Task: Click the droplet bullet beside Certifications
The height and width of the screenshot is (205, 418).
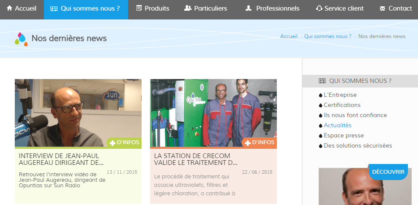Action: [x=320, y=105]
